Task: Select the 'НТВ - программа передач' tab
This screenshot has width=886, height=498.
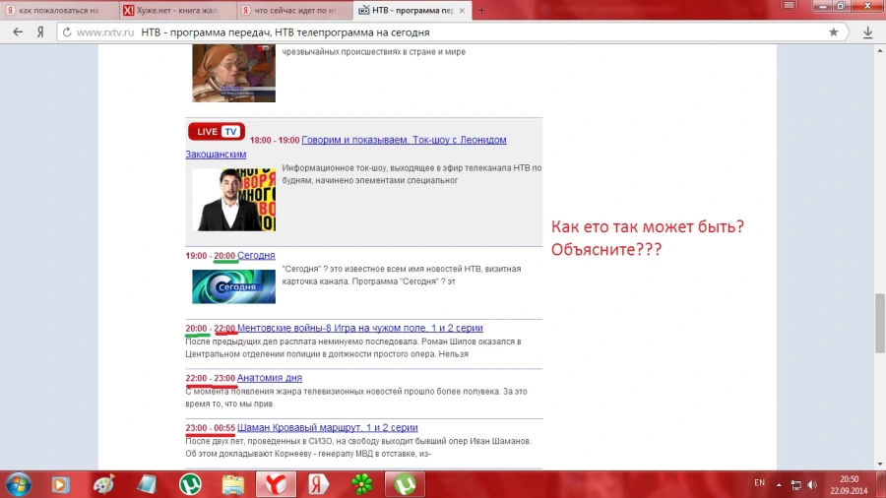Action: [412, 10]
